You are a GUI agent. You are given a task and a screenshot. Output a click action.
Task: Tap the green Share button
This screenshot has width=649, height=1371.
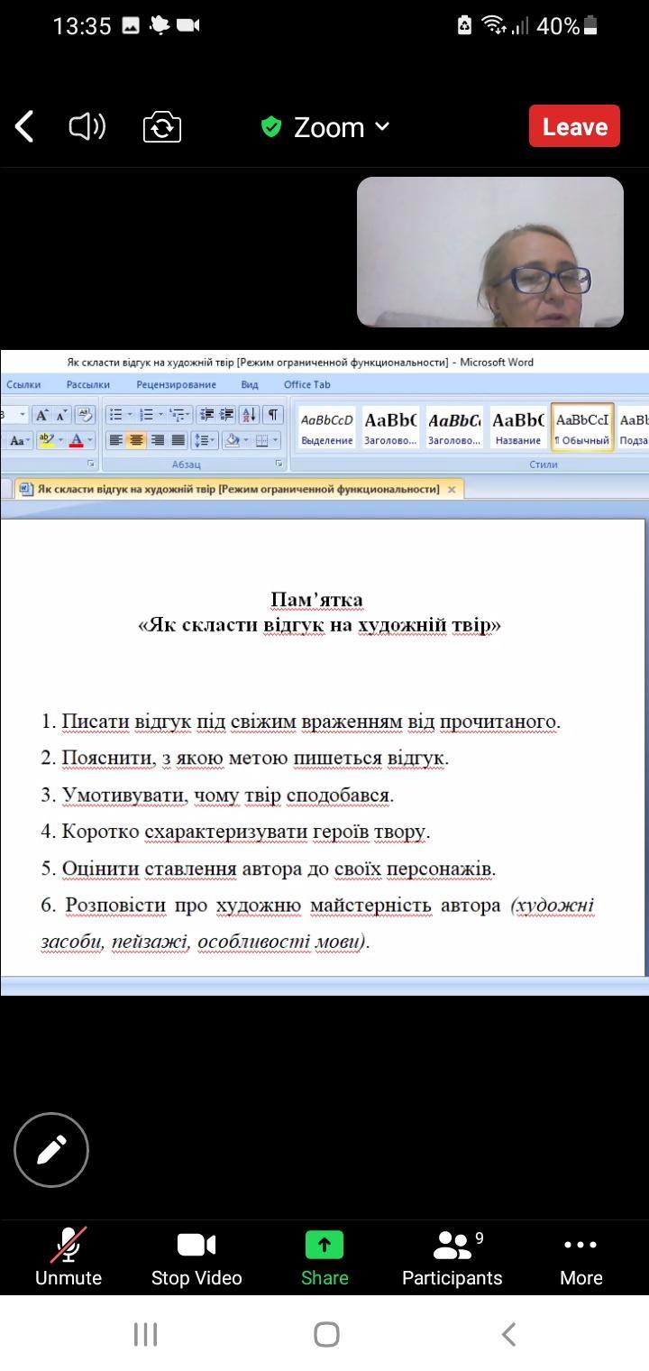pos(324,1256)
